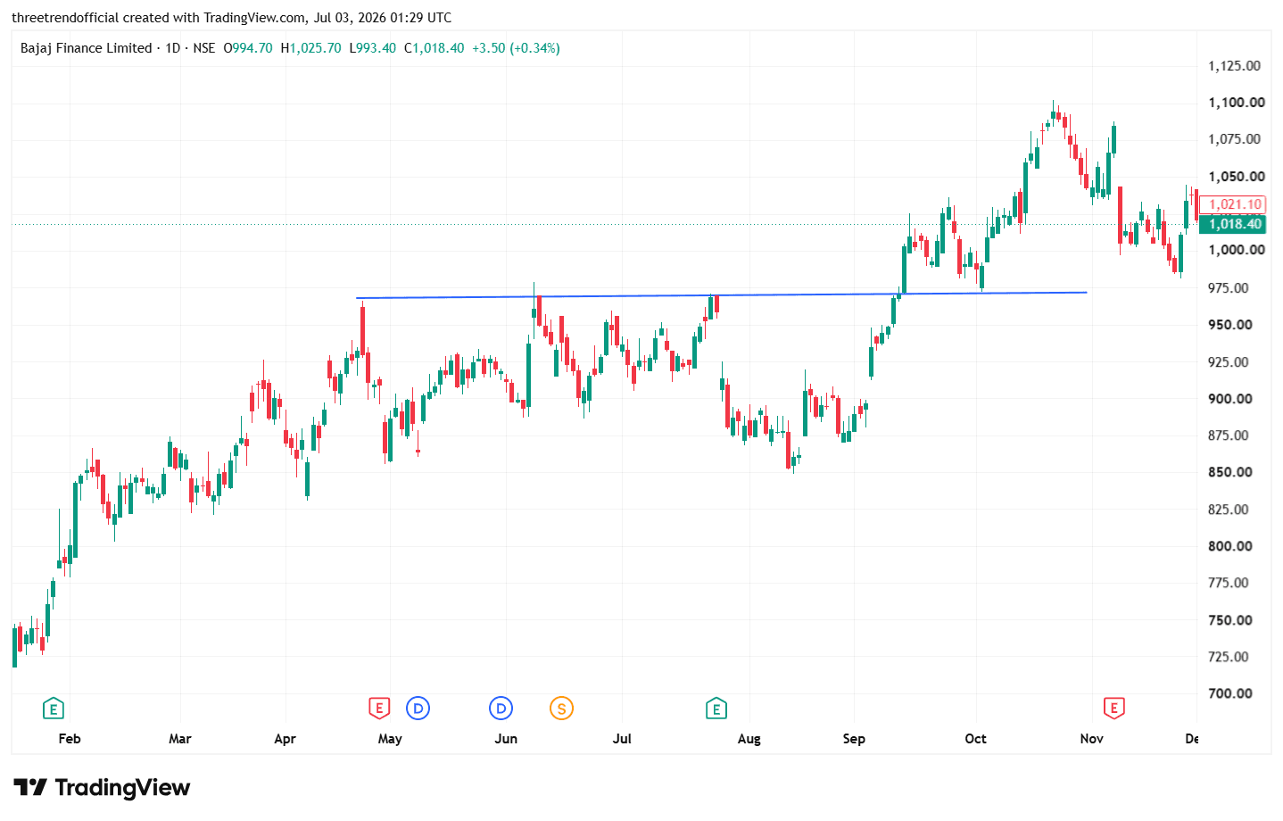This screenshot has width=1283, height=821.
Task: Click the NSE exchange label in legend
Action: [x=204, y=48]
